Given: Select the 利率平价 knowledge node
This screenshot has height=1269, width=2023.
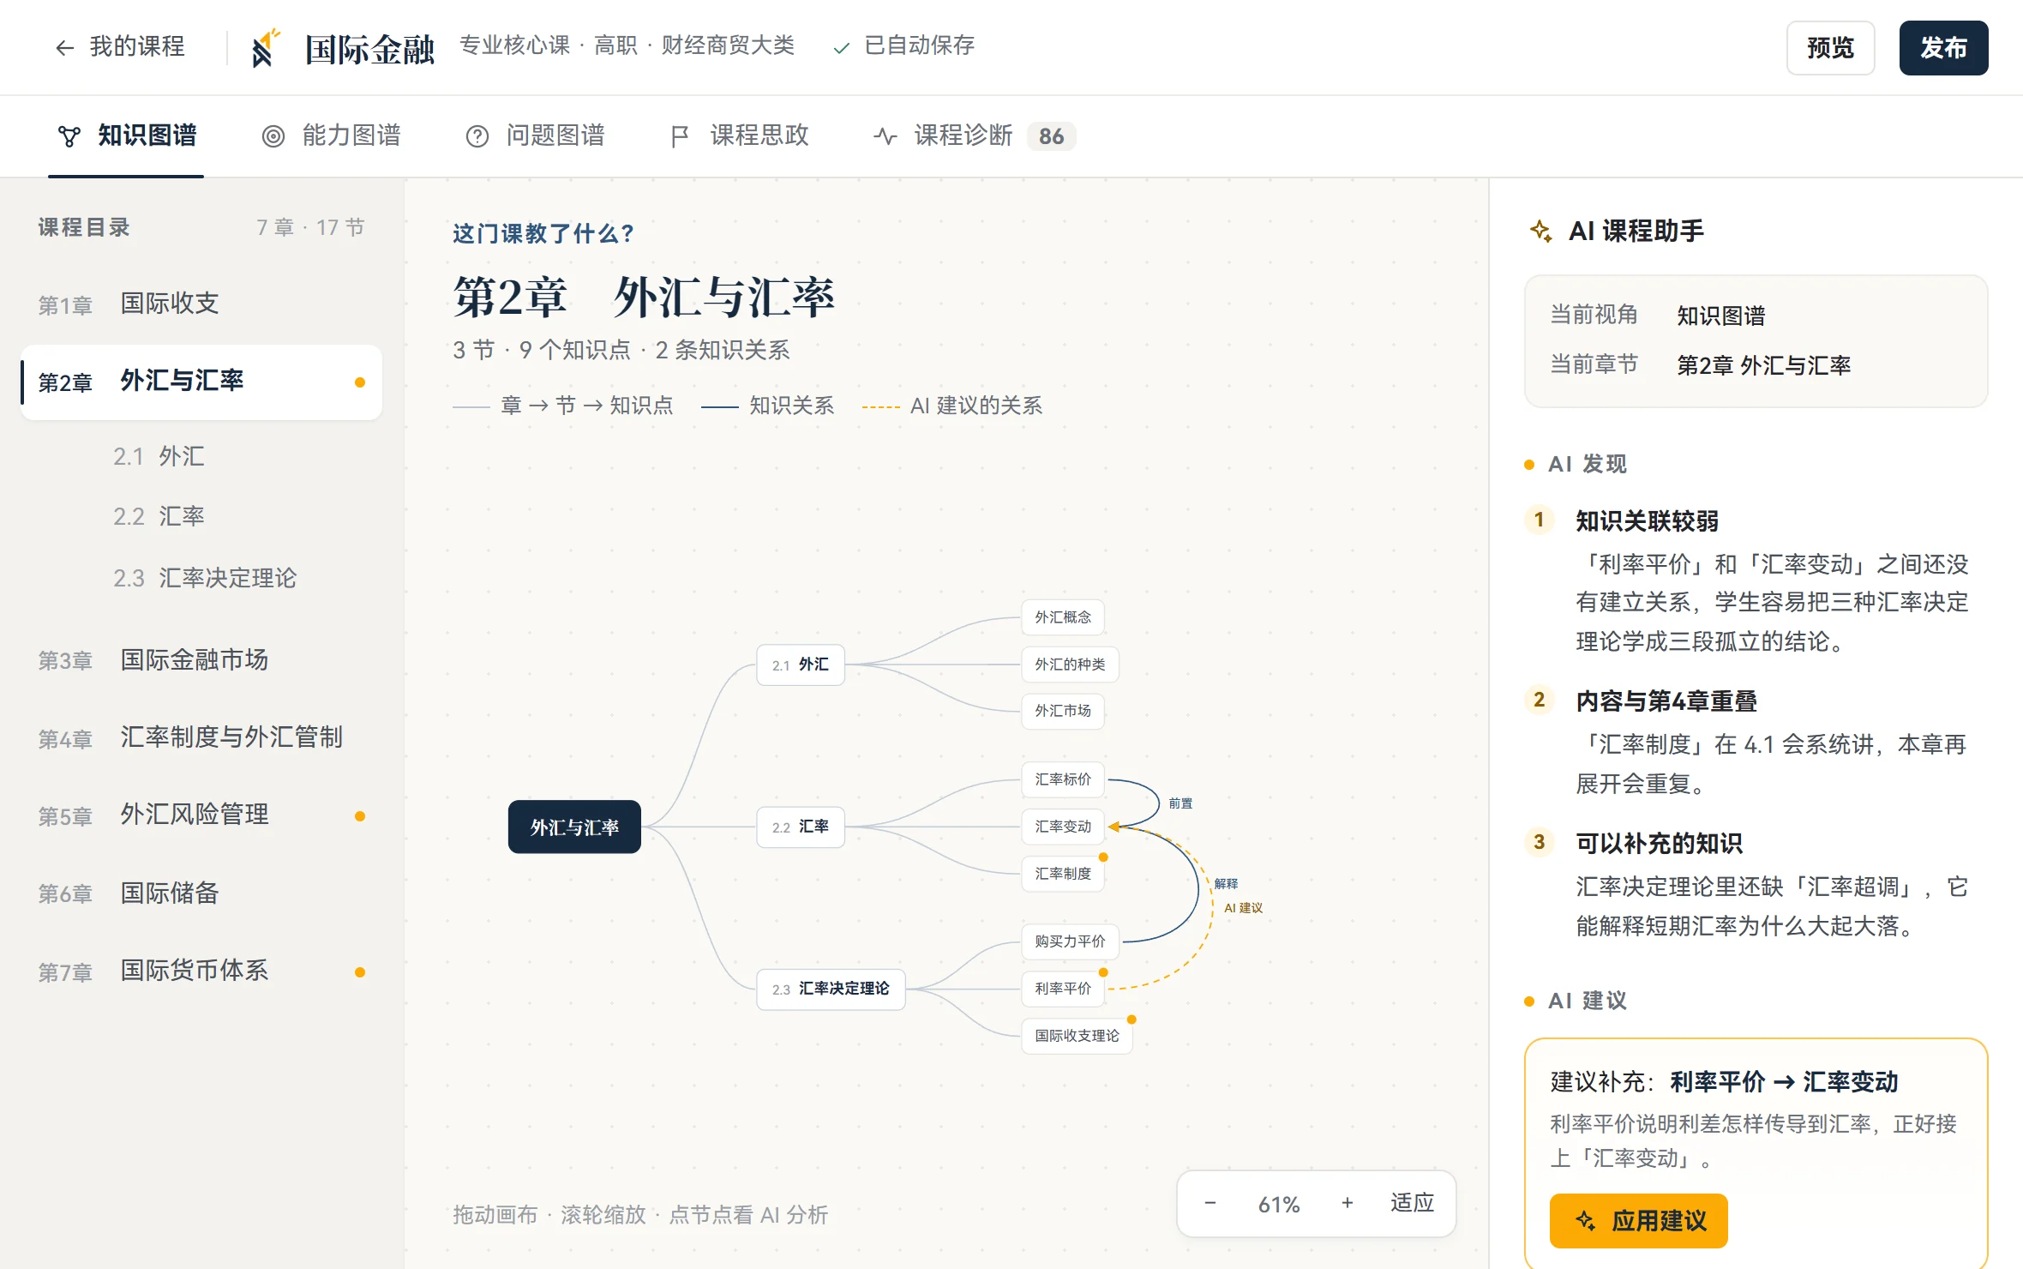Looking at the screenshot, I should pos(1063,989).
